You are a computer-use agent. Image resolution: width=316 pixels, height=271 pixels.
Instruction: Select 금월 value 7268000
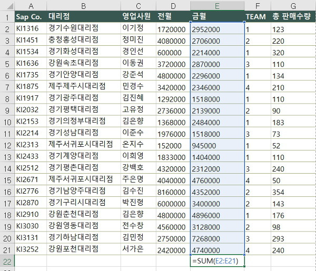217,237
